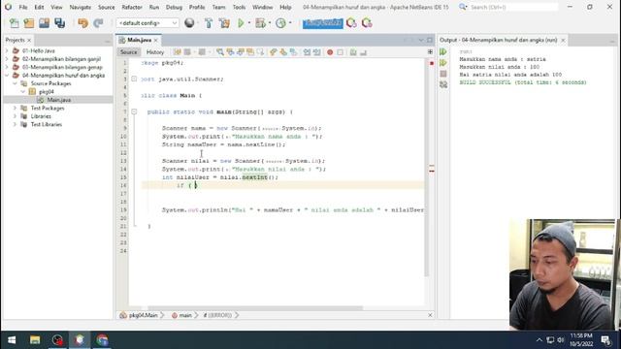Viewport: 621px width, 349px height.
Task: Click the New Project toolbar icon
Action: 29,23
